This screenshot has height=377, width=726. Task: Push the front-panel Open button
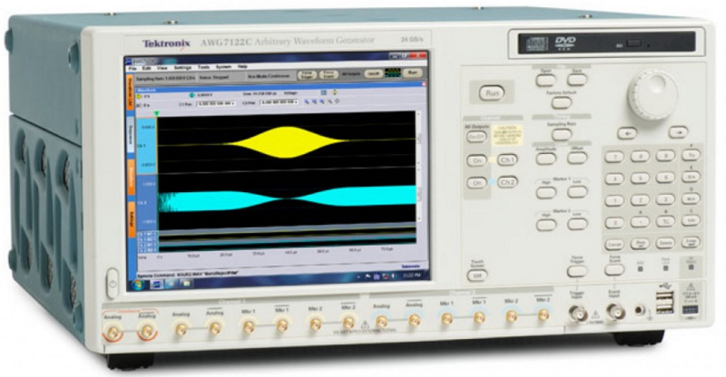545,81
